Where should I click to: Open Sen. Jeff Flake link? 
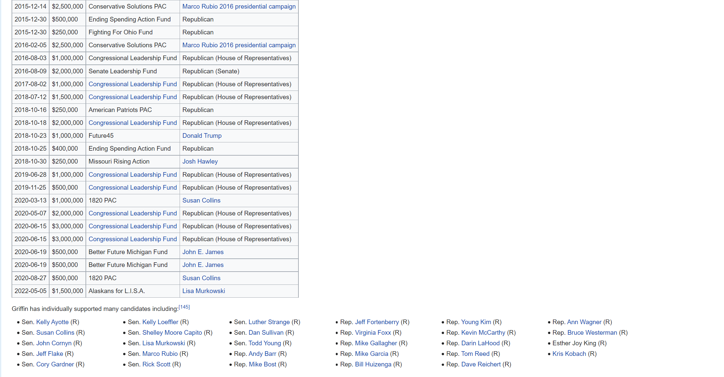point(50,354)
